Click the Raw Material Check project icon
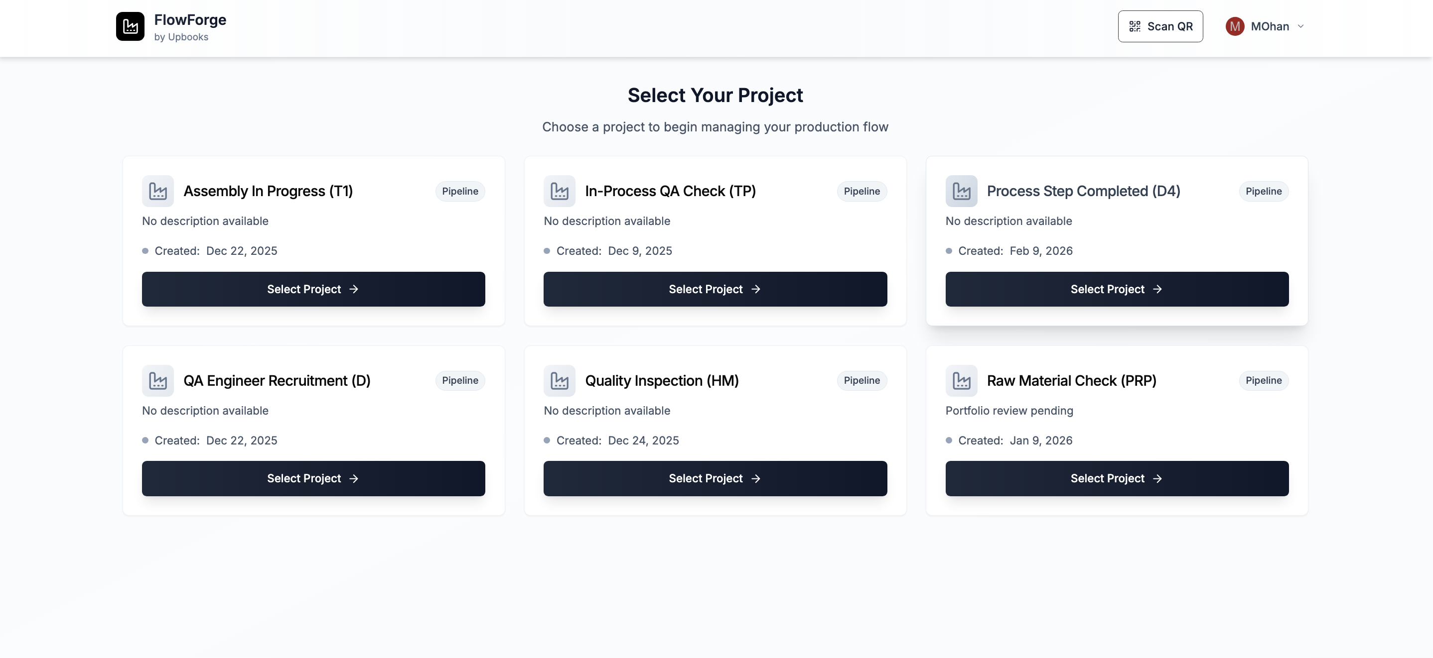This screenshot has height=658, width=1433. (x=962, y=381)
